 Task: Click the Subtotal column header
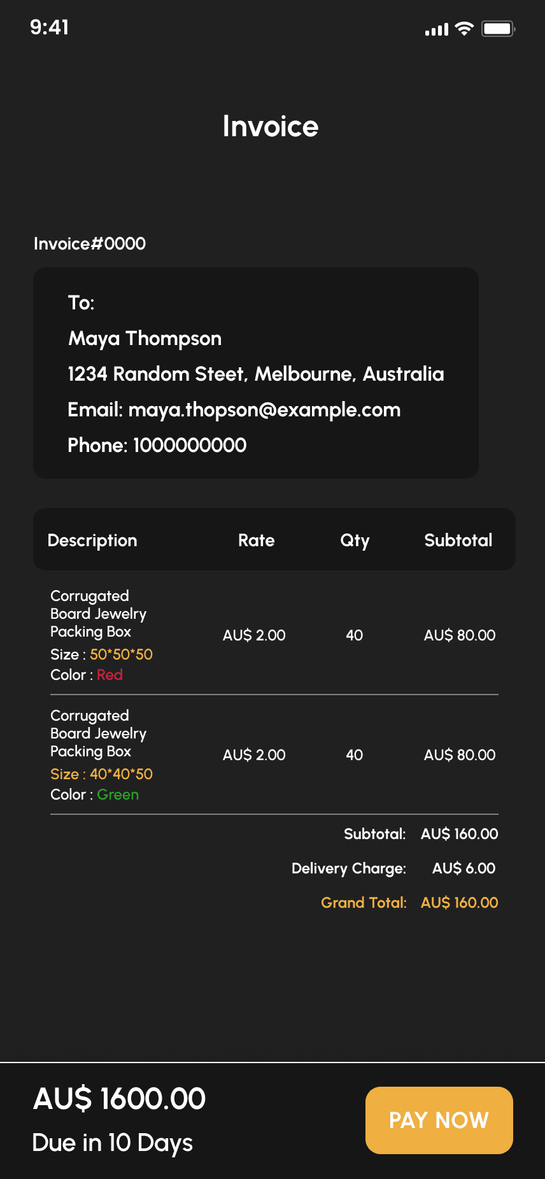[x=458, y=540]
